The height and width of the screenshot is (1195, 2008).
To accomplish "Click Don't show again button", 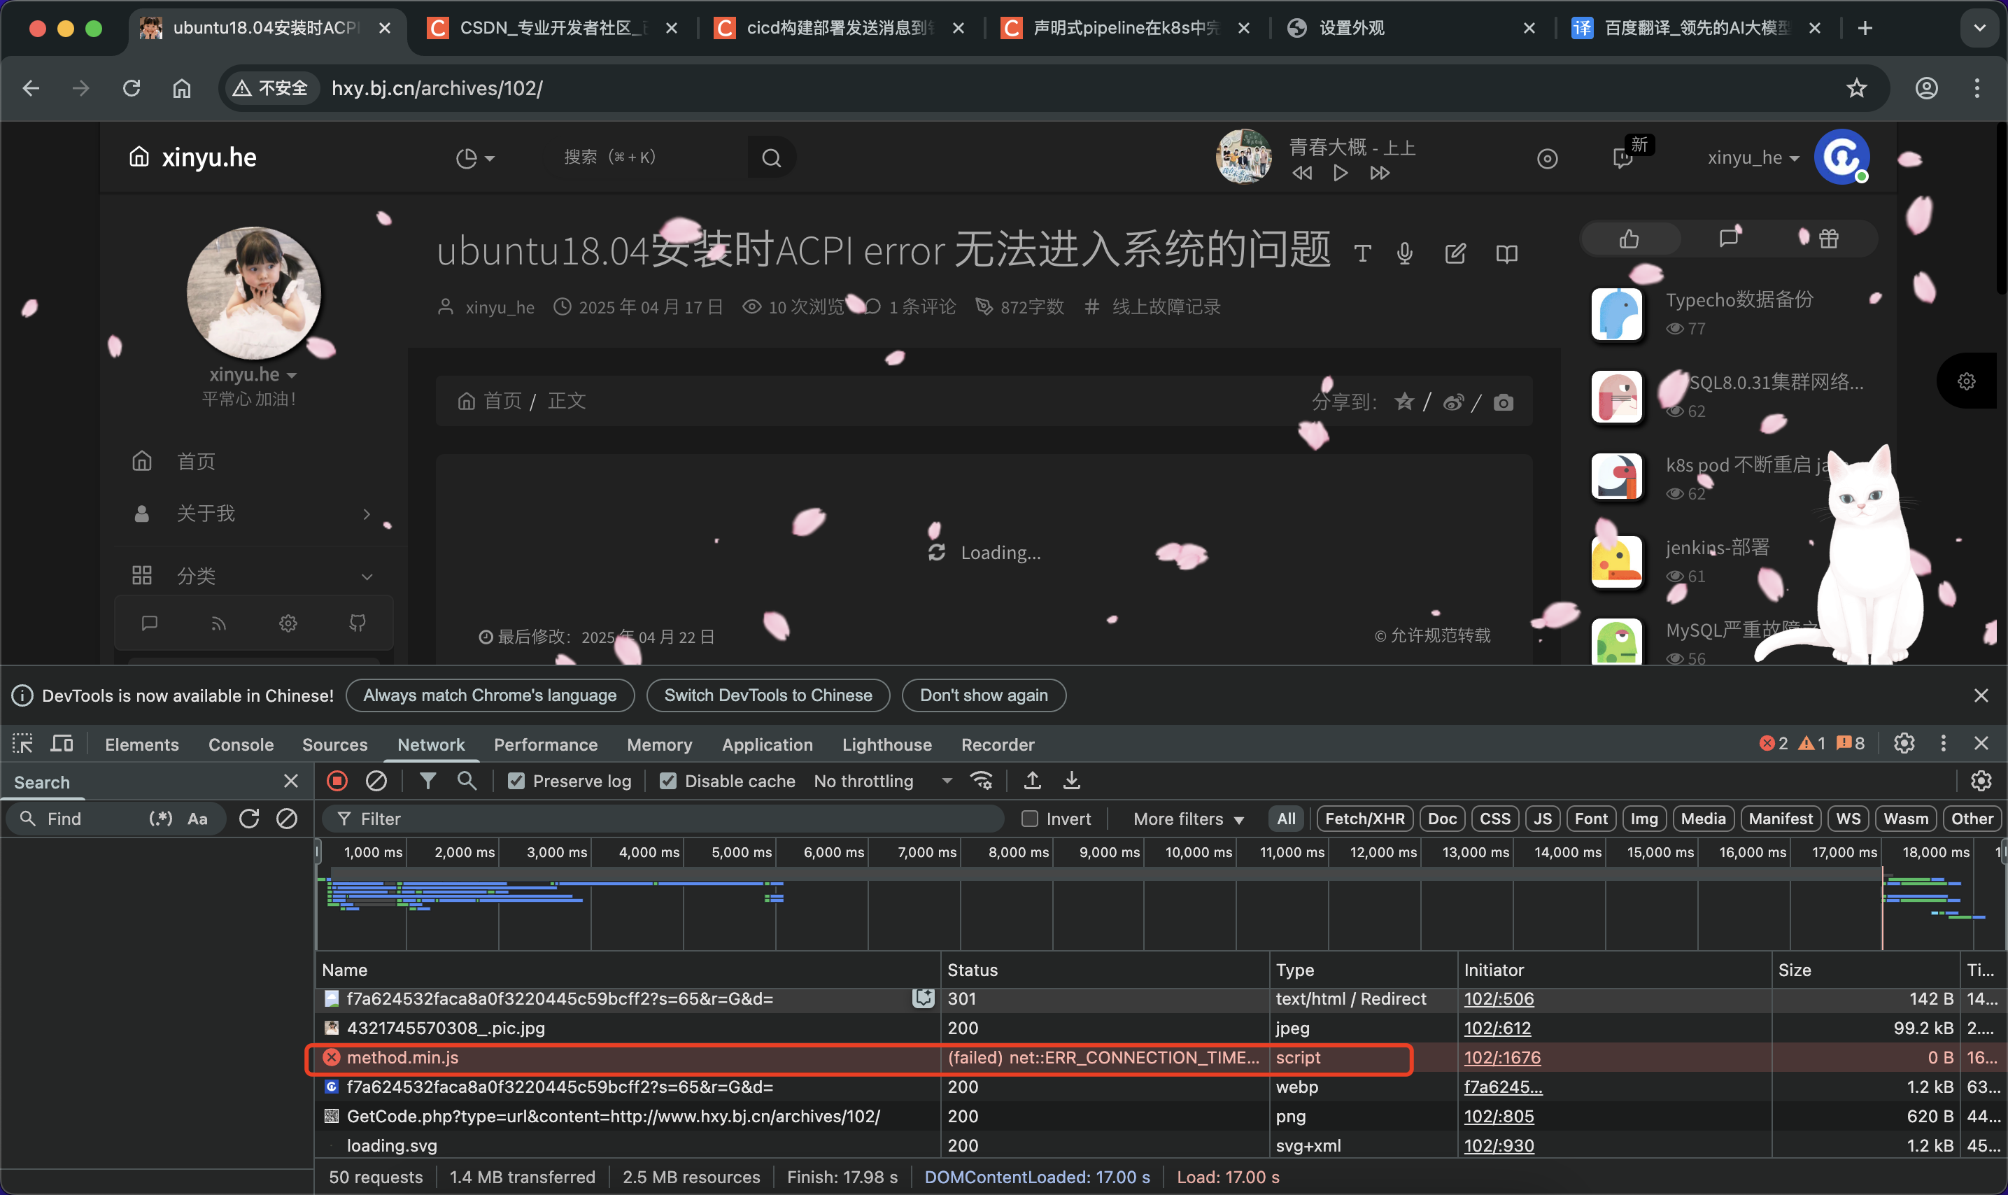I will 983,695.
